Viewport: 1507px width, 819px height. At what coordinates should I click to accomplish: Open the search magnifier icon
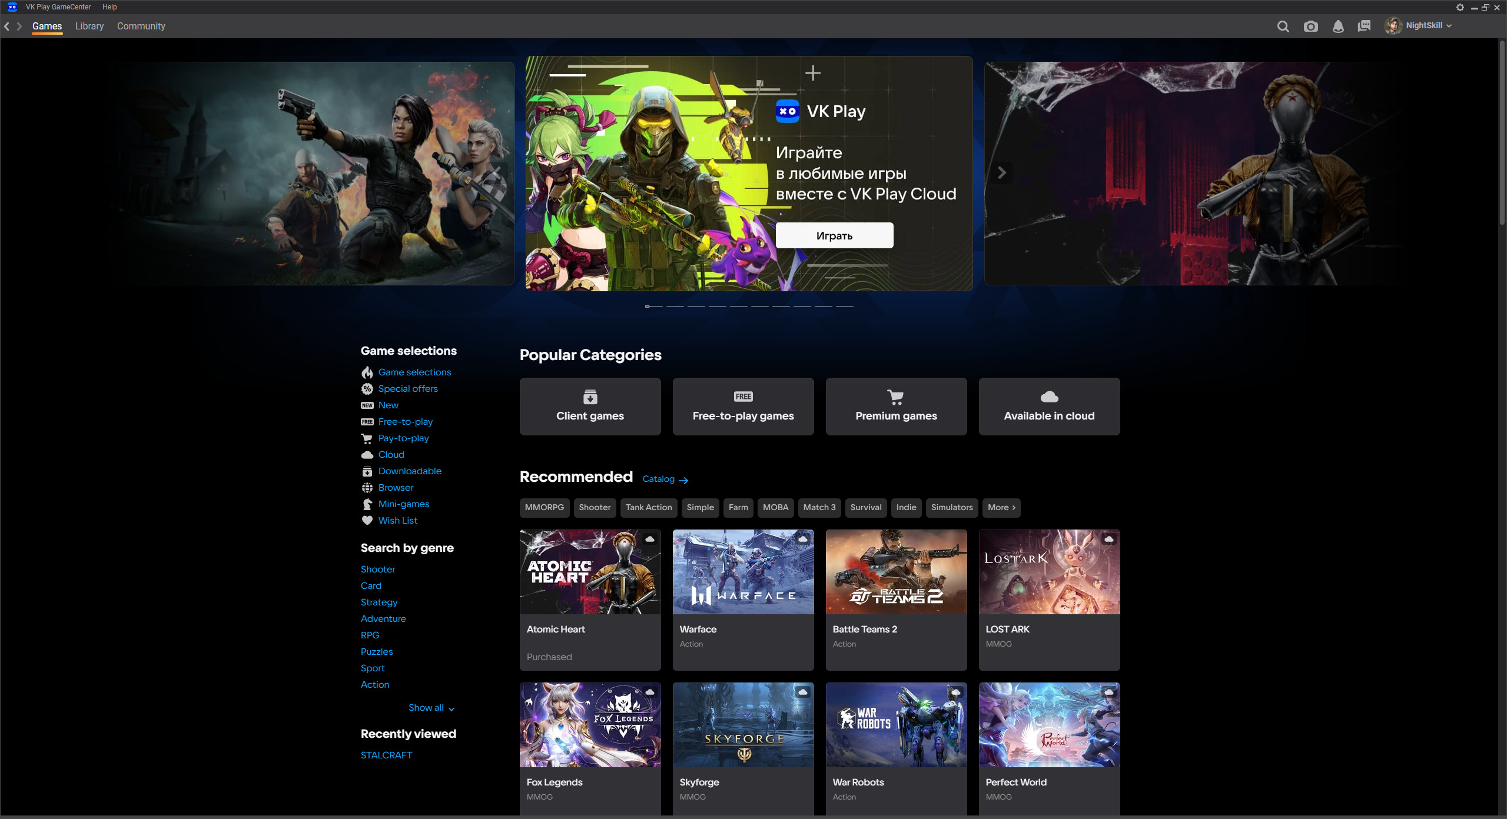click(1283, 26)
